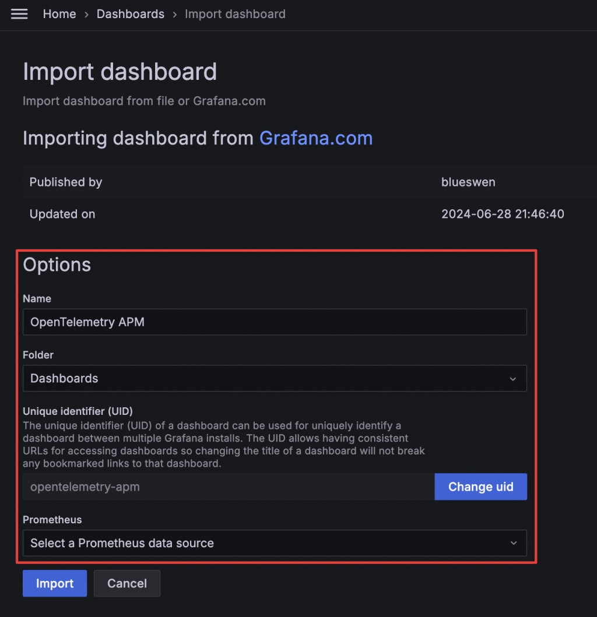
Task: Open the hamburger navigation menu
Action: click(19, 14)
